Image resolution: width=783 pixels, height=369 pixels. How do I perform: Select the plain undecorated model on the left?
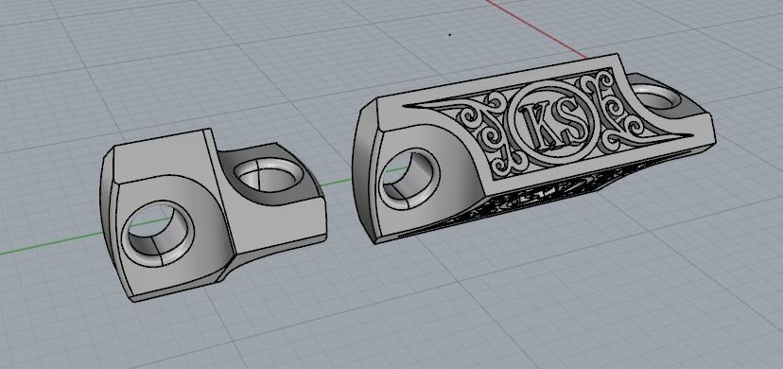[x=212, y=215]
